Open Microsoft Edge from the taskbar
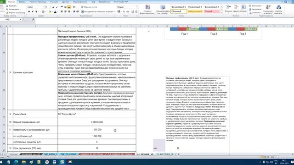Viewport: 294px width, 165px height. pyautogui.click(x=16, y=162)
